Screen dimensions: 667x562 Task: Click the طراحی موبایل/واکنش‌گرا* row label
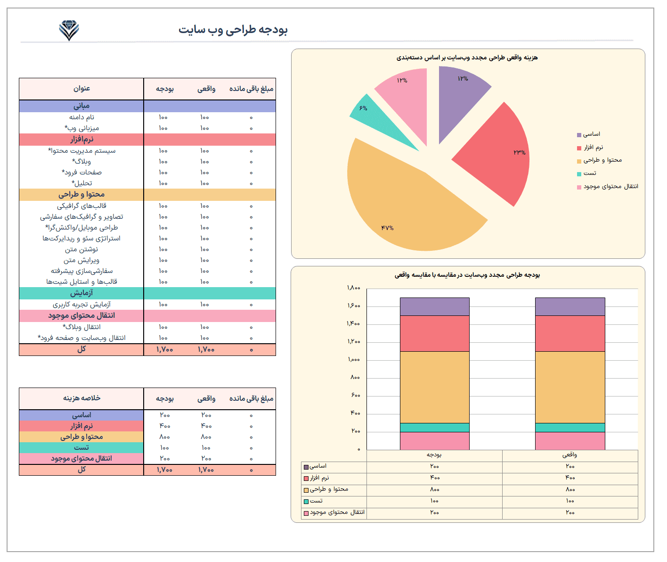[x=81, y=227]
